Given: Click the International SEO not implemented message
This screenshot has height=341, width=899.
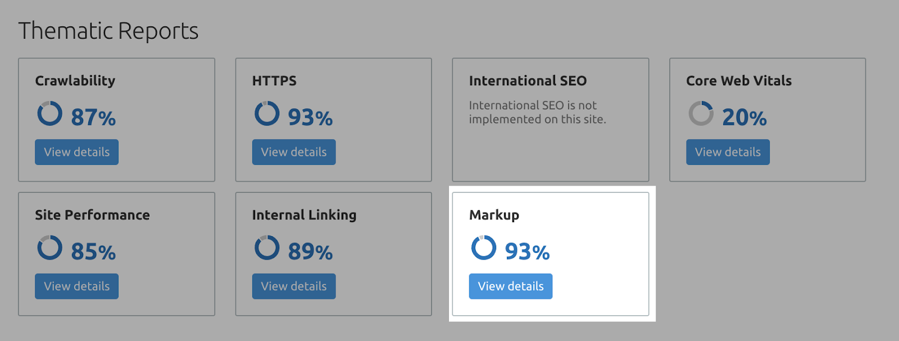Looking at the screenshot, I should [x=537, y=112].
